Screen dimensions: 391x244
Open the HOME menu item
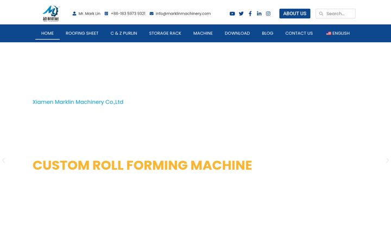[x=47, y=33]
